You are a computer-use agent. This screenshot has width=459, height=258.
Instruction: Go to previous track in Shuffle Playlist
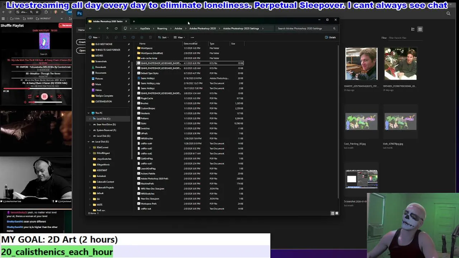click(37, 96)
